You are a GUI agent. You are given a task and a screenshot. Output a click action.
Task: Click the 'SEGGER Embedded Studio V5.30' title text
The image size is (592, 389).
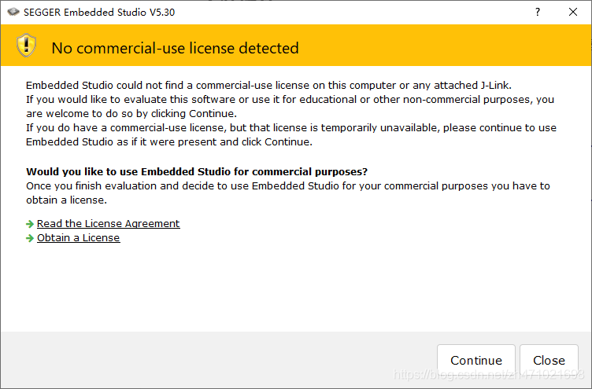click(99, 12)
